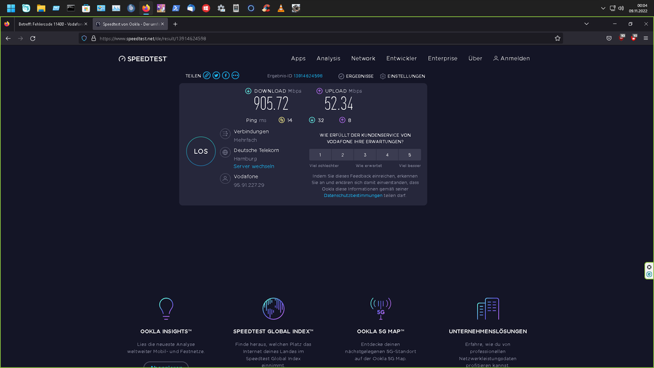
Task: Share result on Twitter
Action: [x=216, y=75]
